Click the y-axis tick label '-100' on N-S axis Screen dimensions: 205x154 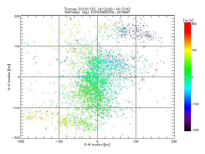tap(16, 108)
